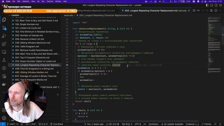Screen dimensions: 224x126
Task: Open the Apple menu
Action: tap(3, 1)
